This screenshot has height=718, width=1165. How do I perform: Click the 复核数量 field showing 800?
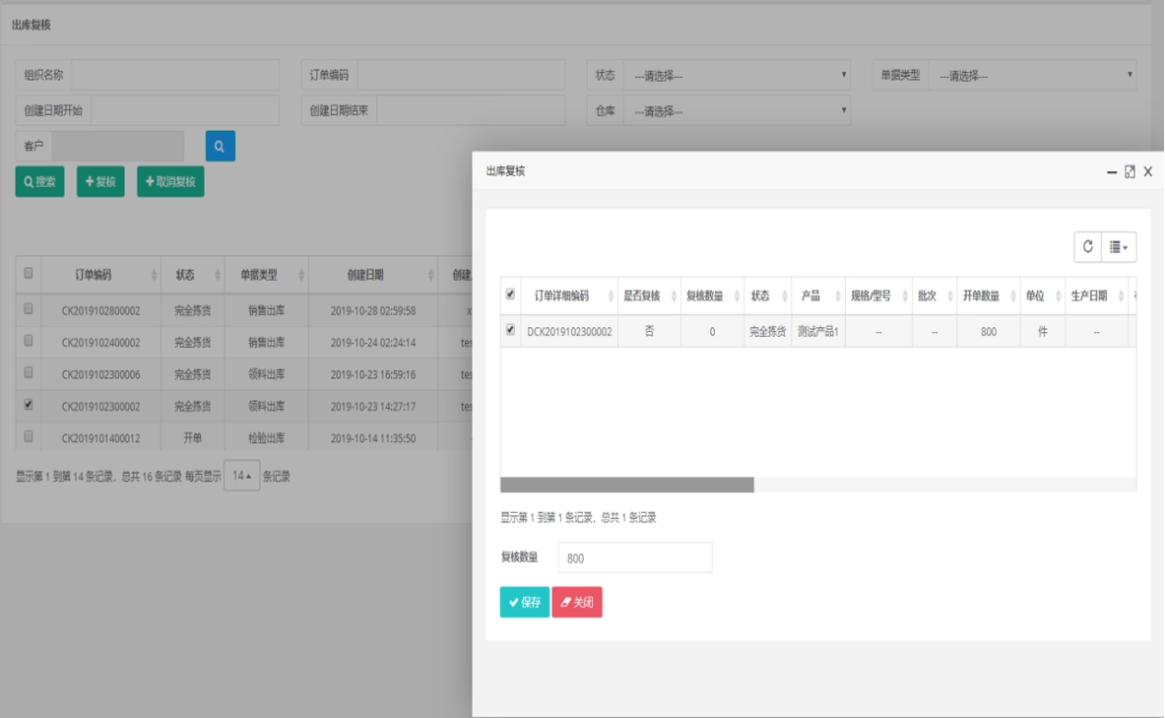coord(635,557)
